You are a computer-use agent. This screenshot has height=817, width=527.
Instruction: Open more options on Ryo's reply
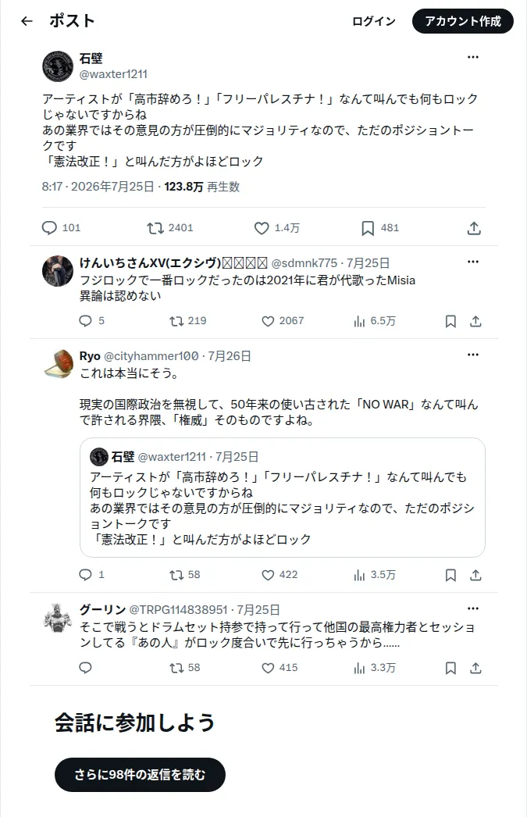tap(473, 355)
